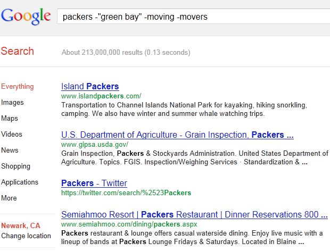The width and height of the screenshot is (330, 251).
Task: Filter results by Applications
Action: pos(20,182)
